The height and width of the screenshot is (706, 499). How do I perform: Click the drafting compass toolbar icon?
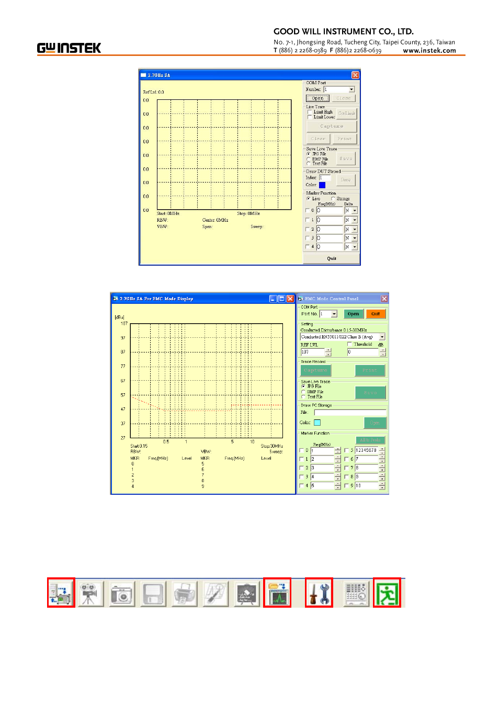pyautogui.click(x=216, y=594)
